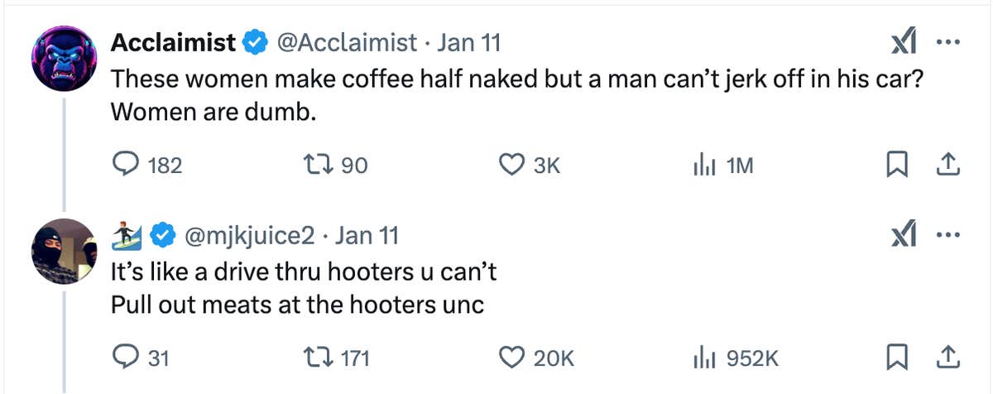Open the @mjkjuice2 handle link
The image size is (993, 394).
pos(248,236)
